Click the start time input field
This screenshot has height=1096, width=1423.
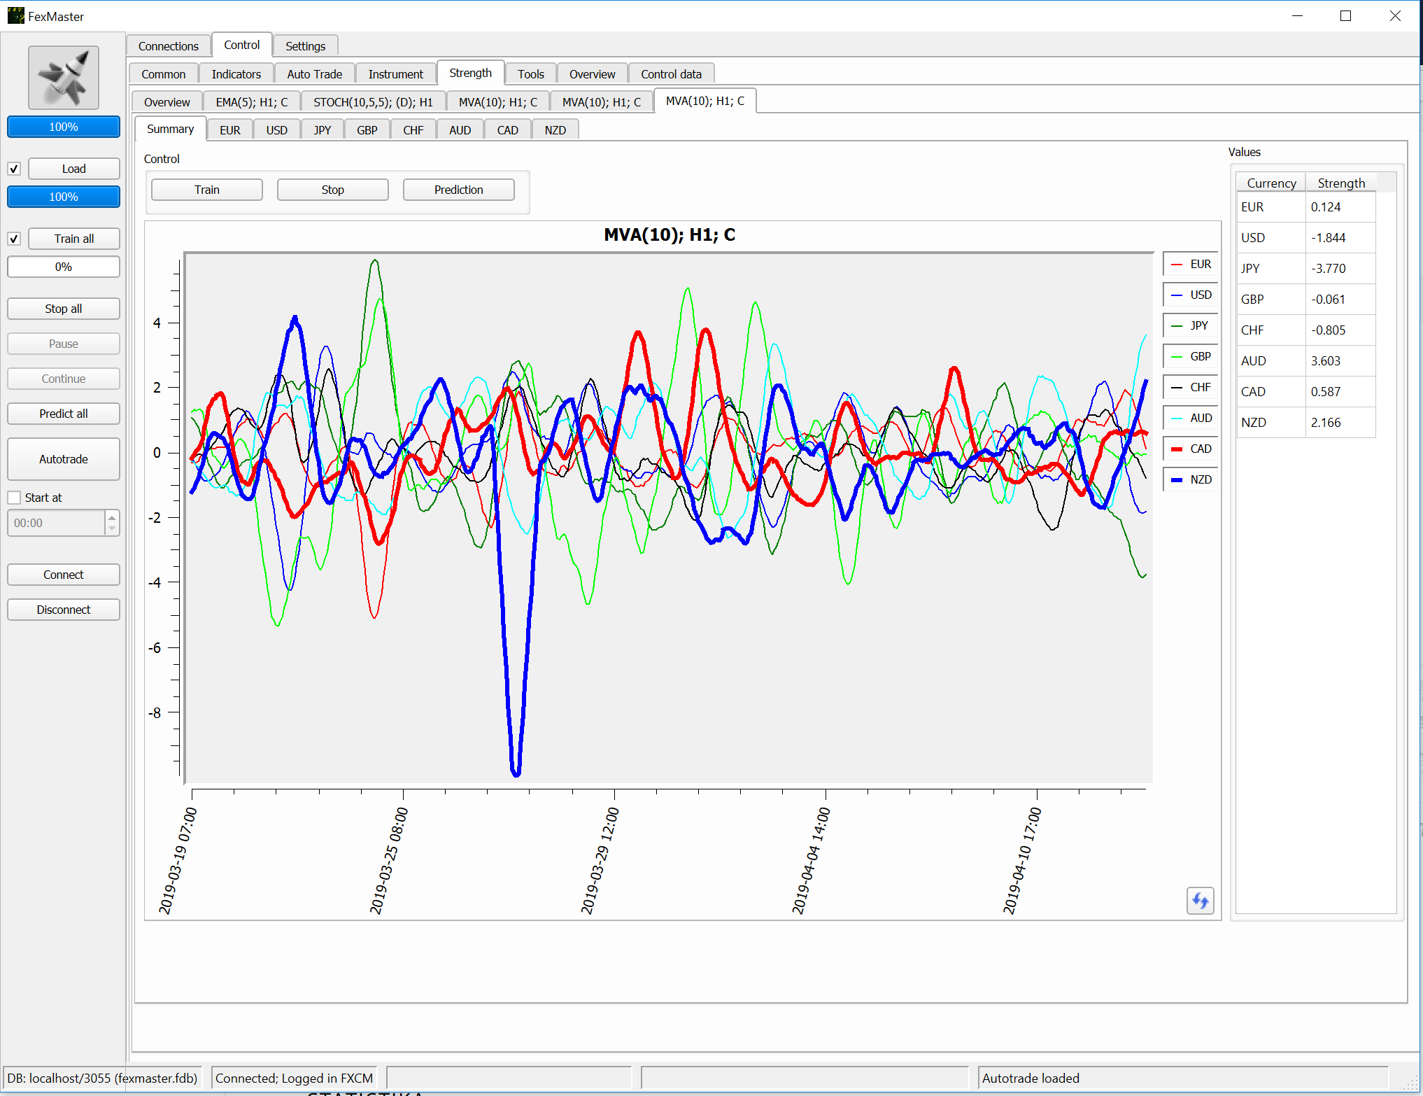coord(56,523)
